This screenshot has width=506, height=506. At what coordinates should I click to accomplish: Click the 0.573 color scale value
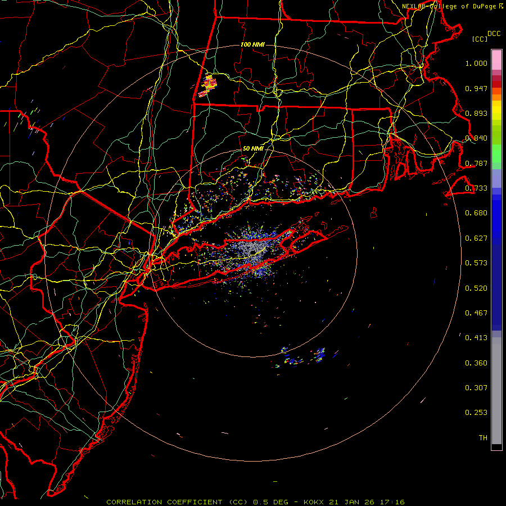click(476, 263)
